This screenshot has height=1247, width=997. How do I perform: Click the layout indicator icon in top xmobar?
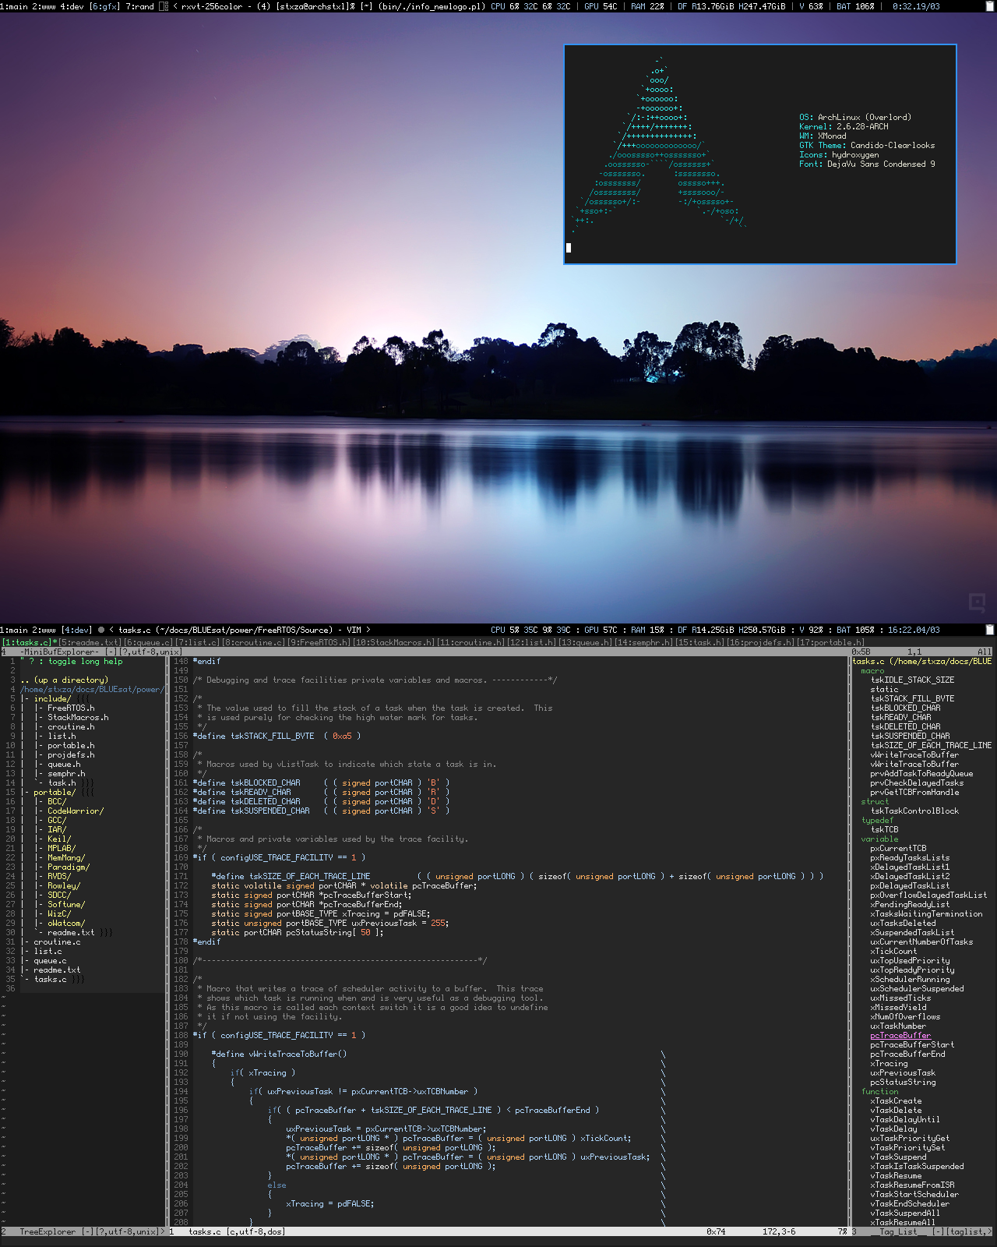[164, 6]
